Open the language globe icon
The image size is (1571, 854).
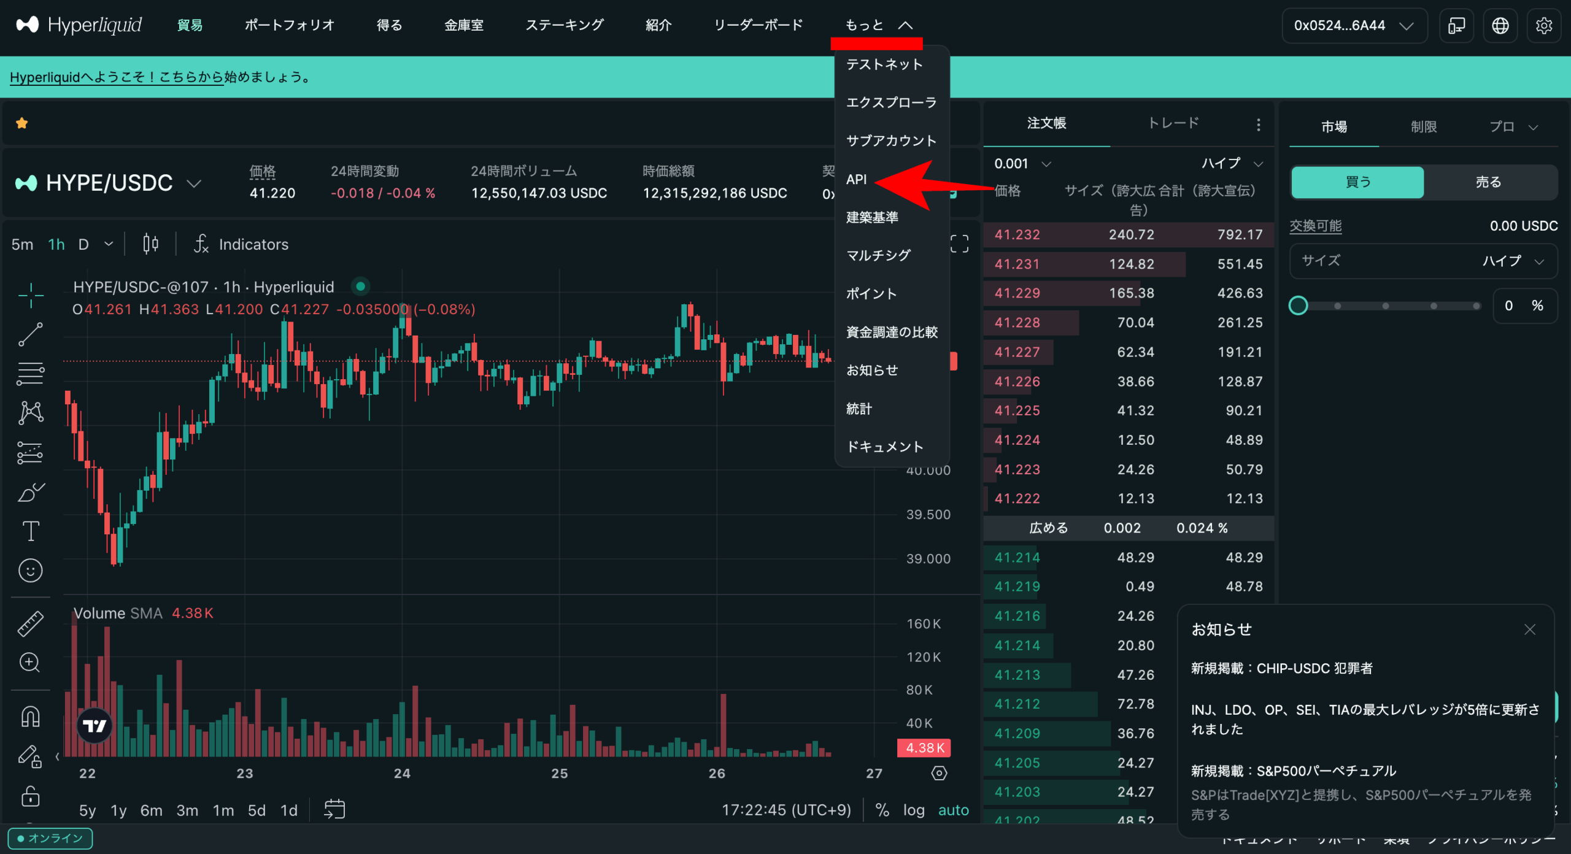click(1500, 25)
